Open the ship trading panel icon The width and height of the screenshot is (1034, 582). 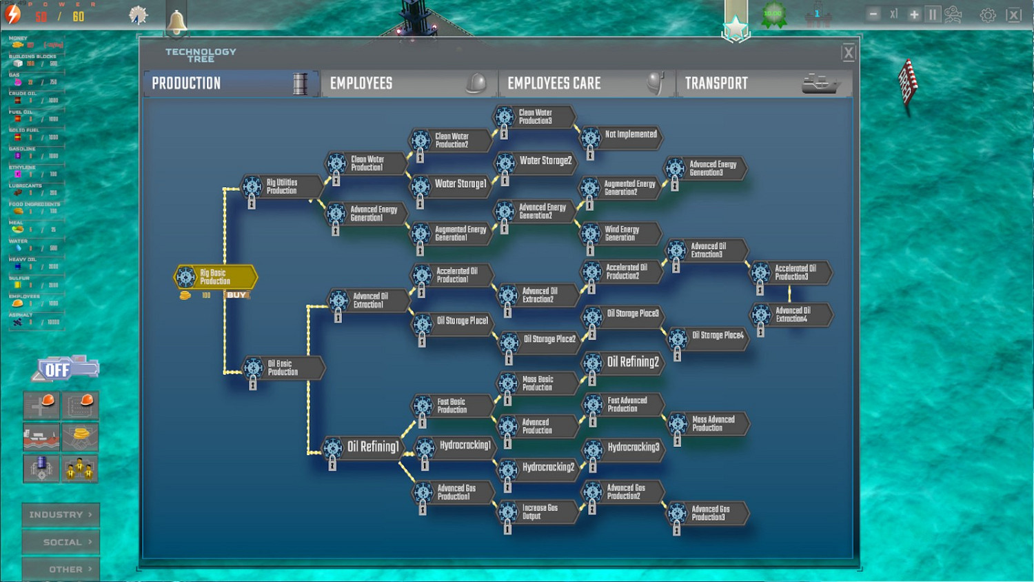(x=41, y=436)
